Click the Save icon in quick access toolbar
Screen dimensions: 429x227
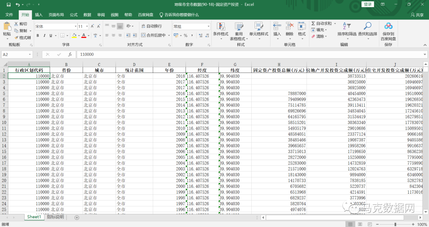pos(8,5)
